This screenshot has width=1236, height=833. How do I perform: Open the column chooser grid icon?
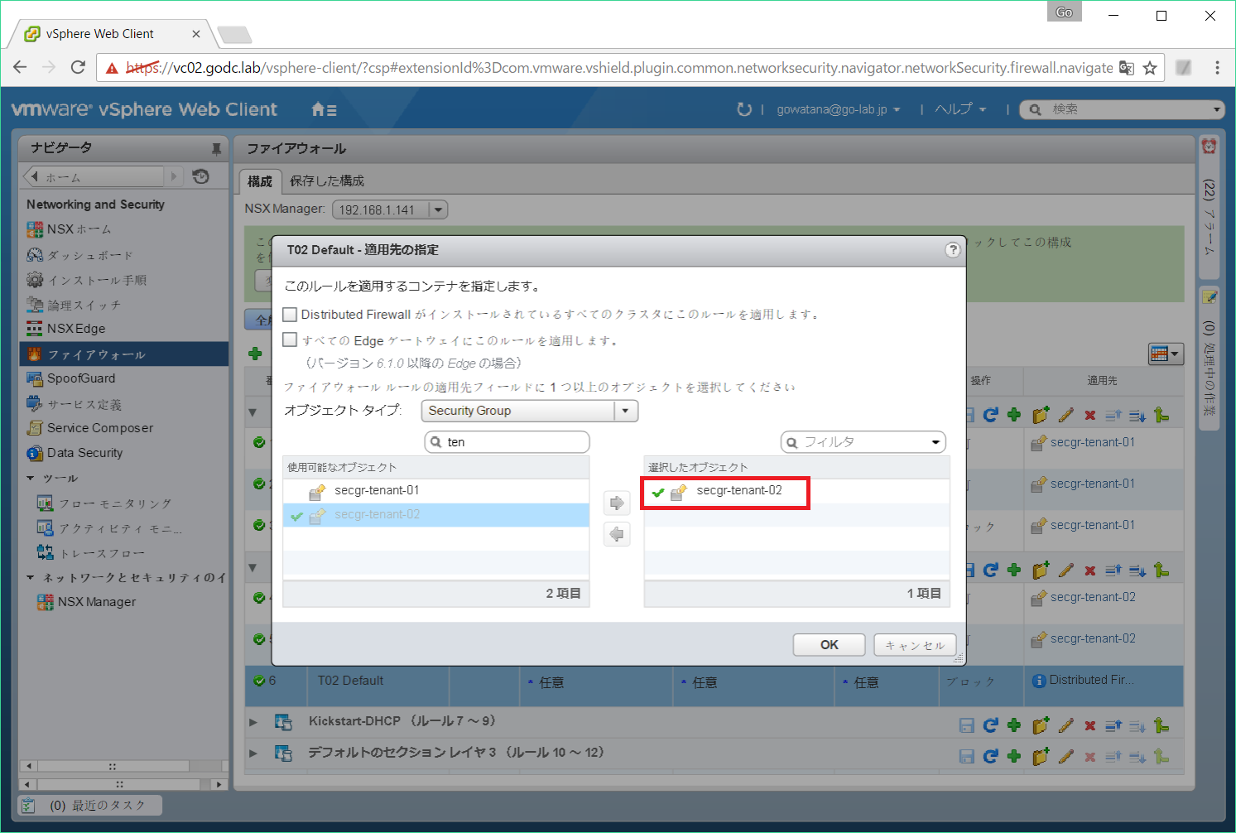[x=1165, y=354]
